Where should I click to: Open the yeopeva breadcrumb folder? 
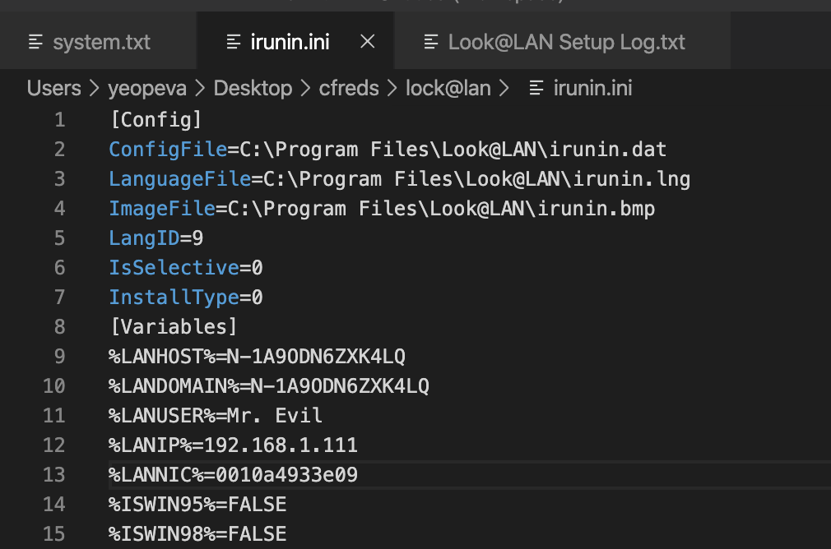click(147, 88)
